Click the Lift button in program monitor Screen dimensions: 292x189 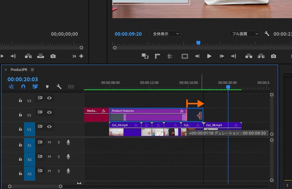click(x=249, y=56)
